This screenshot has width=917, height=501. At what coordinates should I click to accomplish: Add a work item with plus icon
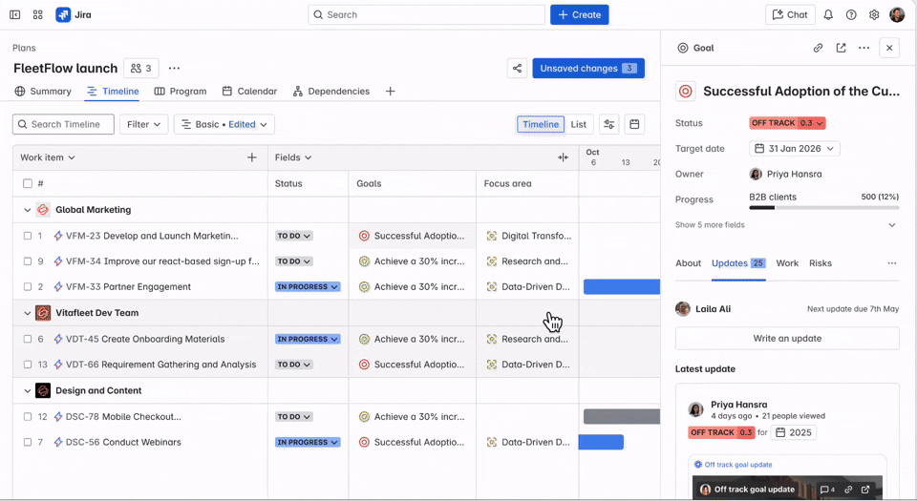pos(251,157)
